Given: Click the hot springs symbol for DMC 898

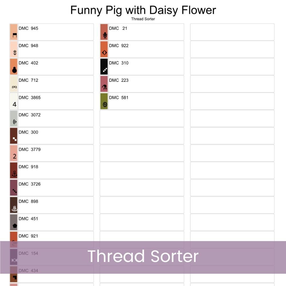Looking at the screenshot, I should pyautogui.click(x=15, y=208).
